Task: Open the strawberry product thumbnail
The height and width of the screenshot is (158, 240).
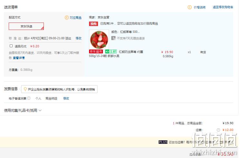Action: click(99, 40)
